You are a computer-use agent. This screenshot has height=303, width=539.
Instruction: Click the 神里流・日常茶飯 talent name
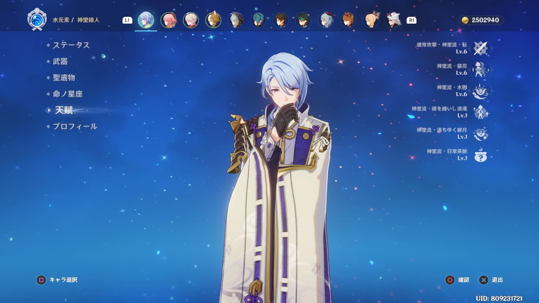(447, 151)
